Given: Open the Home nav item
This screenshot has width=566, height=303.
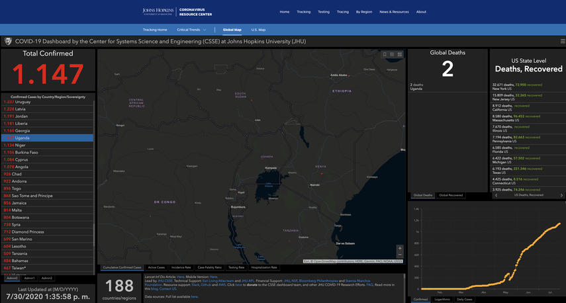Looking at the screenshot, I should 285,12.
